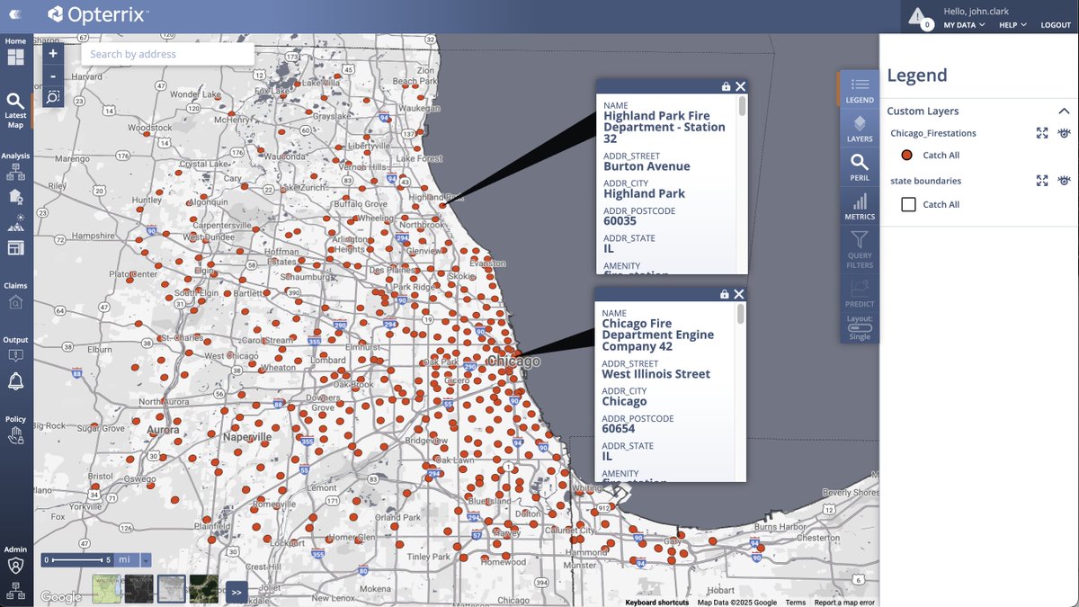Switch to the PERIL tab

tap(860, 167)
